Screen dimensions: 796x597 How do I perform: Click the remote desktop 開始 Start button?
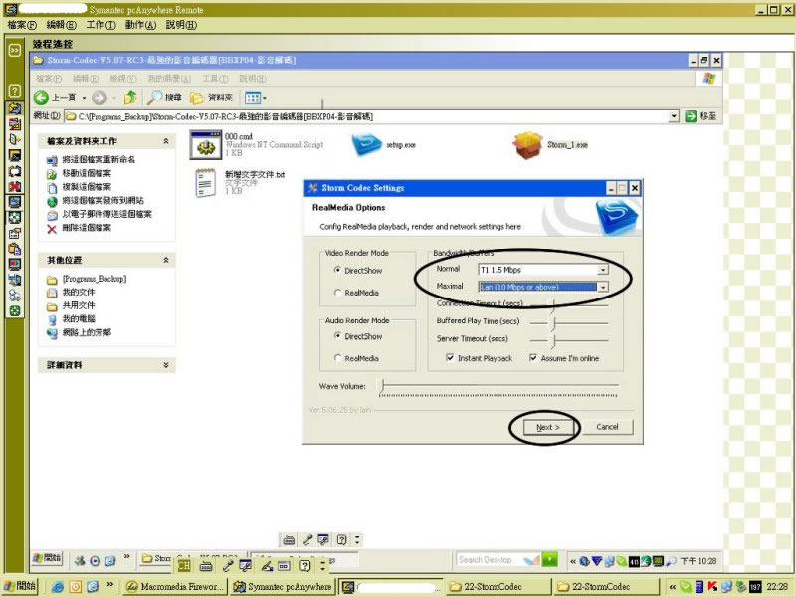click(47, 559)
